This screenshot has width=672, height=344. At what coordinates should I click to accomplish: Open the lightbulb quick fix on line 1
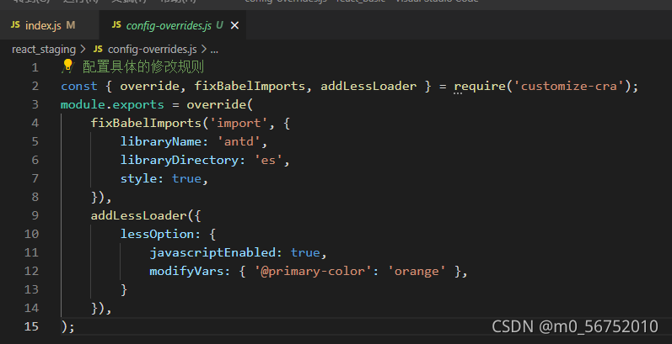pyautogui.click(x=67, y=66)
